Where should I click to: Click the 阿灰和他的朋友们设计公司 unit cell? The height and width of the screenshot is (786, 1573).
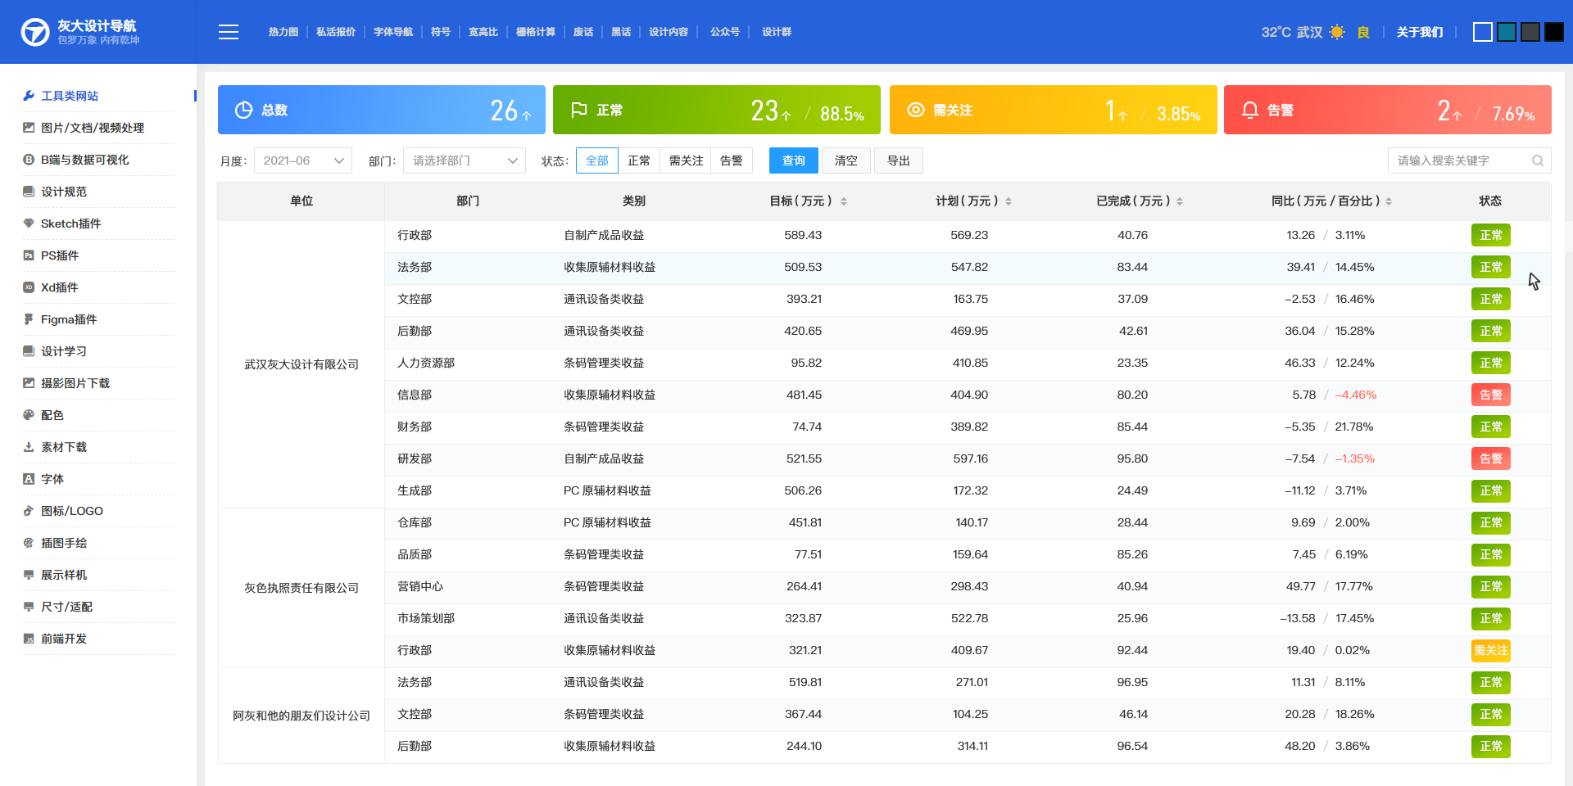click(301, 716)
